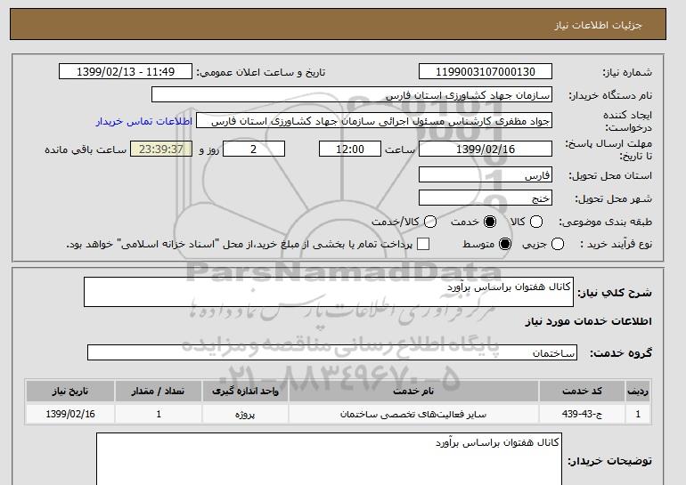Viewport: 686px width, 485px height.
Task: Click the شماره نیاز field 1199003107000130
Action: (x=486, y=72)
